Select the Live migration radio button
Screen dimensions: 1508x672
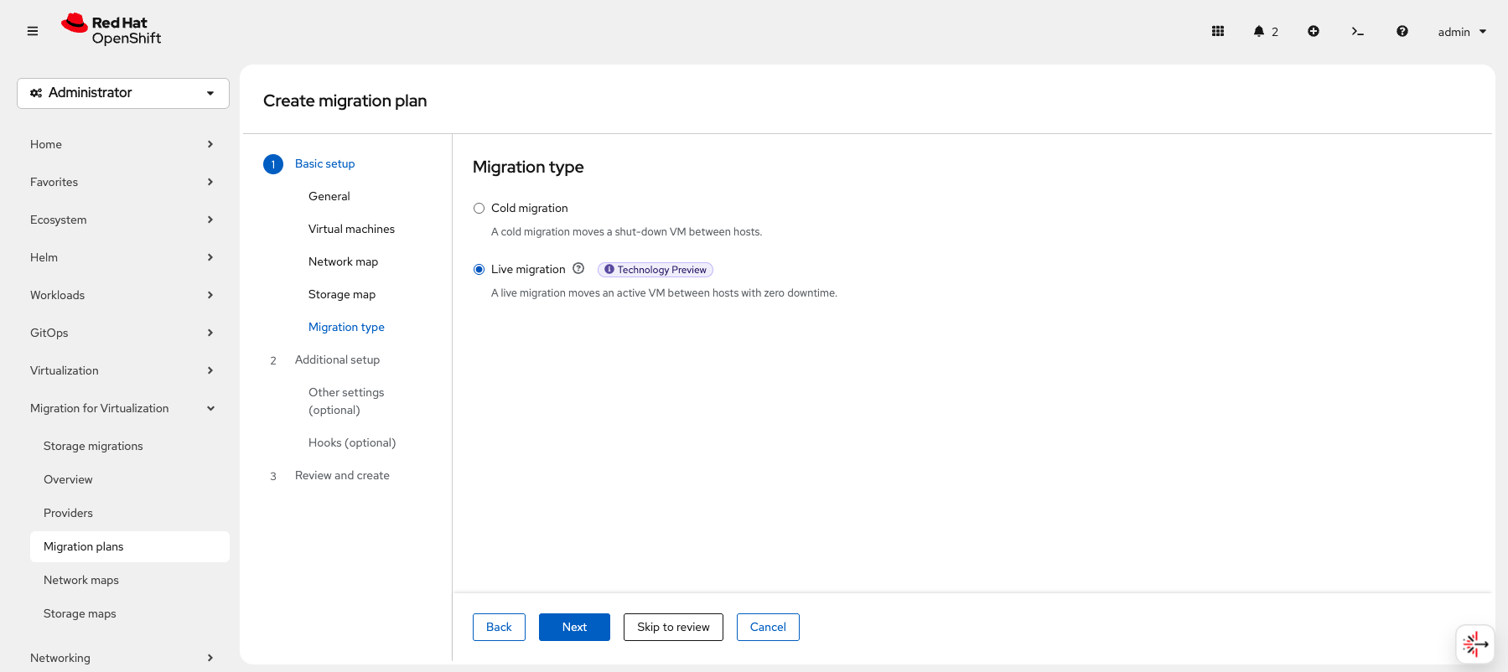479,270
